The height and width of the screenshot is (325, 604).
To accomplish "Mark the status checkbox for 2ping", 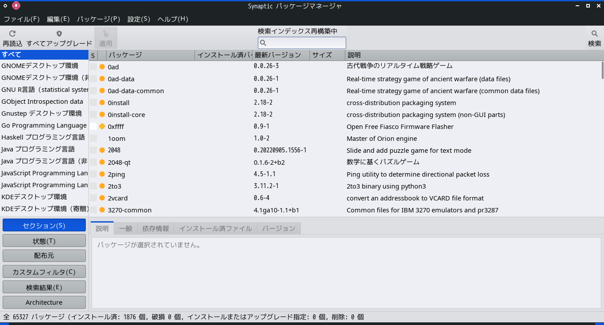I will pyautogui.click(x=93, y=174).
